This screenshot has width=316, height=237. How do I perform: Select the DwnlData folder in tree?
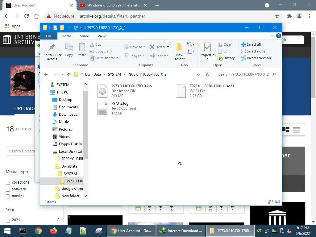[x=66, y=166]
